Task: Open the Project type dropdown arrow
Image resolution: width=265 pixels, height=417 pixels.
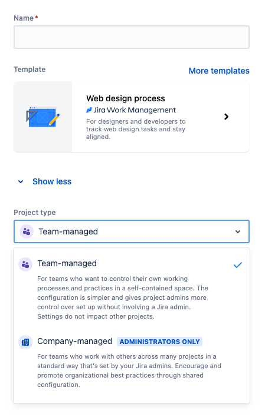Action: 238,231
